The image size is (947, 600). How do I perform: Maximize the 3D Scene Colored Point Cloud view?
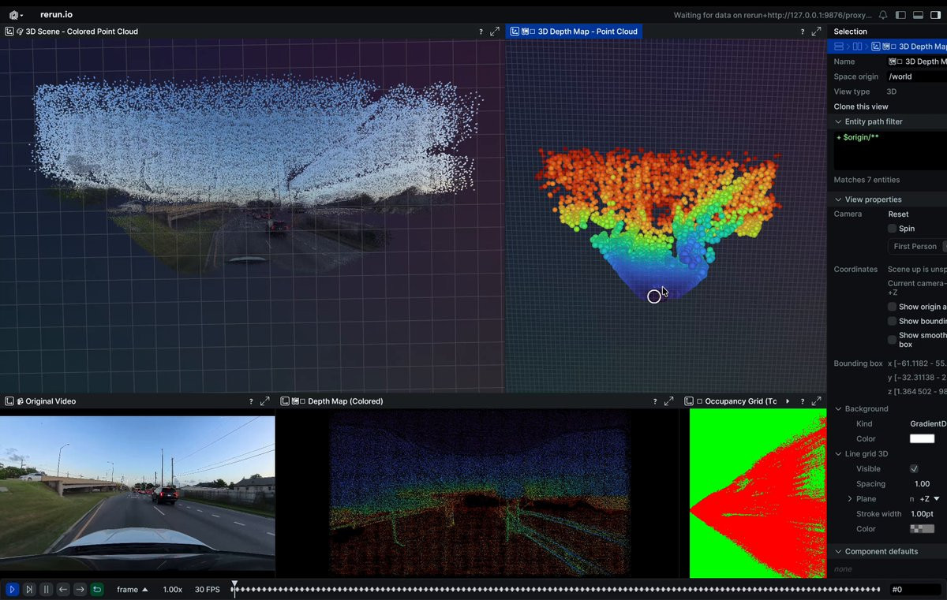[x=495, y=32]
